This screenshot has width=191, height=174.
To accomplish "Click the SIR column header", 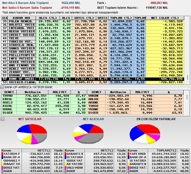I will (5, 18).
